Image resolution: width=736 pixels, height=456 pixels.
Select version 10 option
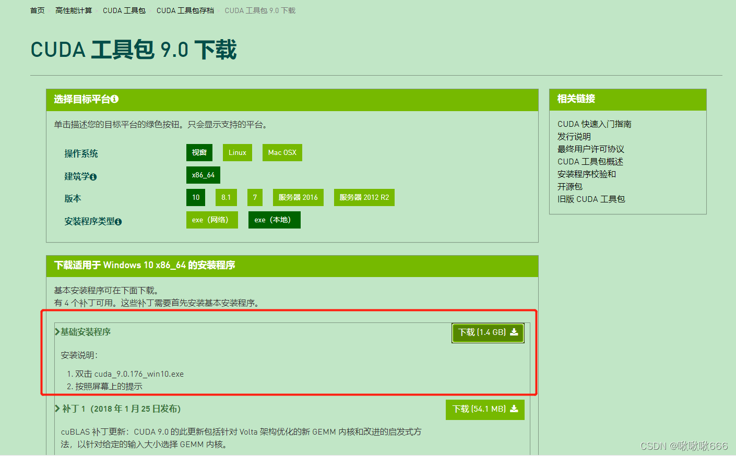coord(196,197)
